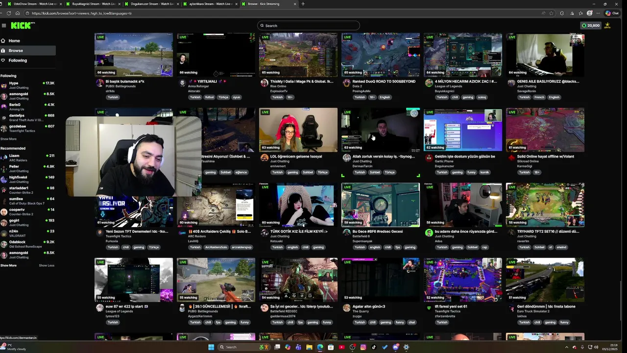Screen dimensions: 627x353
Task: Open 'LOL öğrenicem gelsene' stream thumbnail
Action: point(298,129)
